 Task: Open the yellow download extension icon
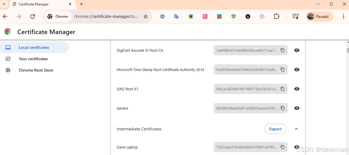191,16
